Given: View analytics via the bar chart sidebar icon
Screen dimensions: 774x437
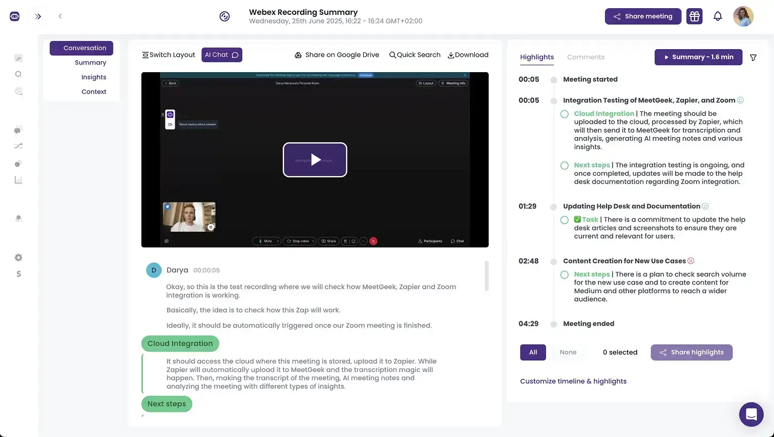Looking at the screenshot, I should pyautogui.click(x=18, y=180).
